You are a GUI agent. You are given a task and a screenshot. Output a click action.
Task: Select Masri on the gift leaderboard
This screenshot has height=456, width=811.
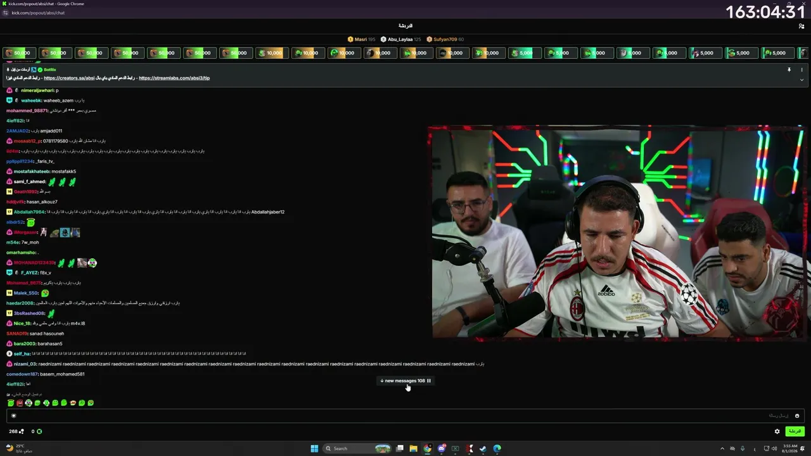(x=361, y=39)
